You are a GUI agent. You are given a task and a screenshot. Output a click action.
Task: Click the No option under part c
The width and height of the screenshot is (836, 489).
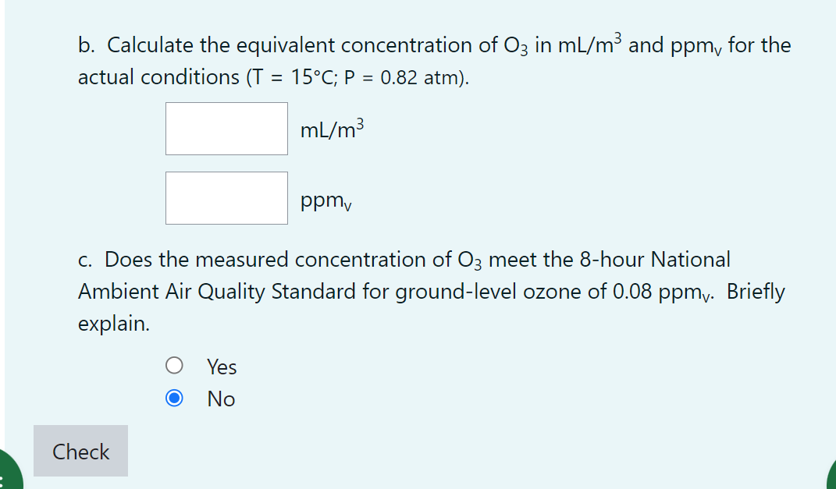(174, 399)
